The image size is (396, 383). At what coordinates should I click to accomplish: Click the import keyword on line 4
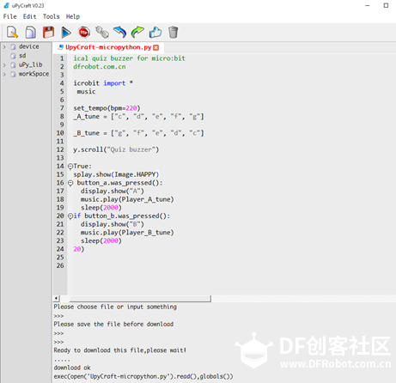click(114, 83)
